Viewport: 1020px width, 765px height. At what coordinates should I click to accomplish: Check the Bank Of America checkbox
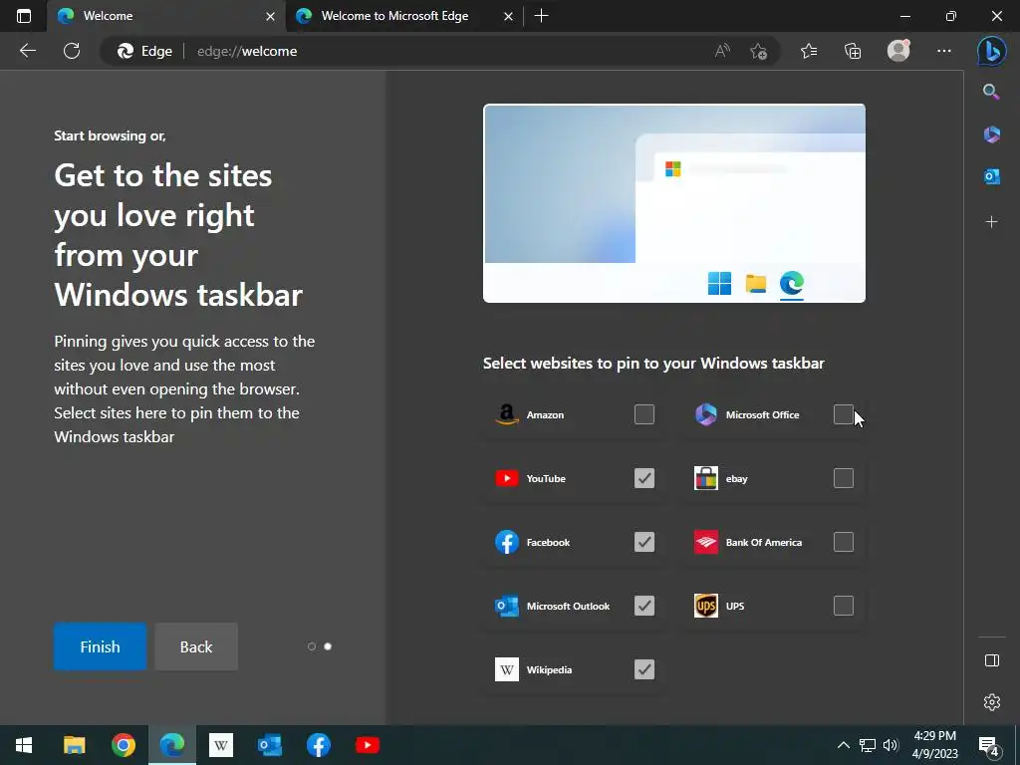[x=843, y=542]
